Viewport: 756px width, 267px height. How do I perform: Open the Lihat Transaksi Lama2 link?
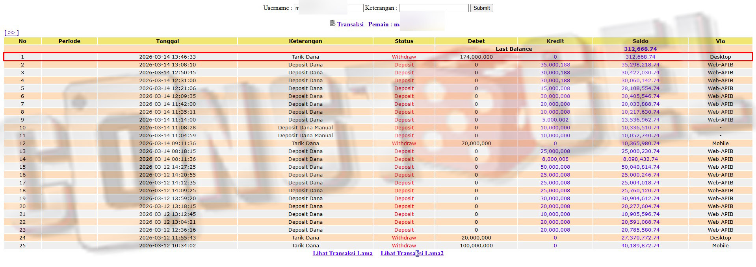click(x=412, y=253)
